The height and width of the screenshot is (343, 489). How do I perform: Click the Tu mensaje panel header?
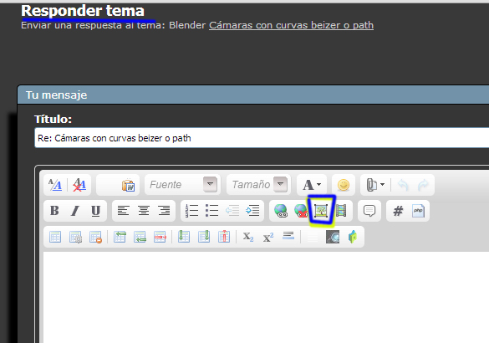[x=253, y=95]
